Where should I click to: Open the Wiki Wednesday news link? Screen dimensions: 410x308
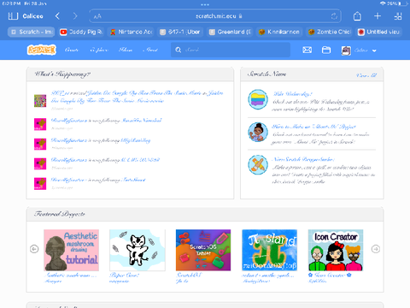pyautogui.click(x=292, y=94)
